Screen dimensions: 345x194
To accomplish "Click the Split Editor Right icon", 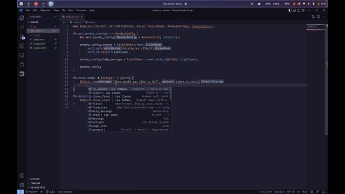I will 318,17.
